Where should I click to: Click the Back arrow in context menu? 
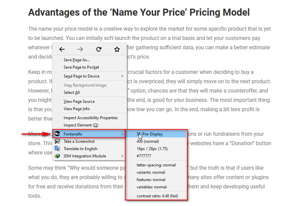click(62, 50)
